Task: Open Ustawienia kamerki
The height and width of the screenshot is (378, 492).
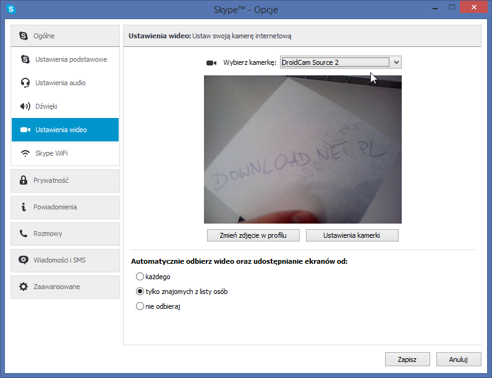Action: coord(352,235)
